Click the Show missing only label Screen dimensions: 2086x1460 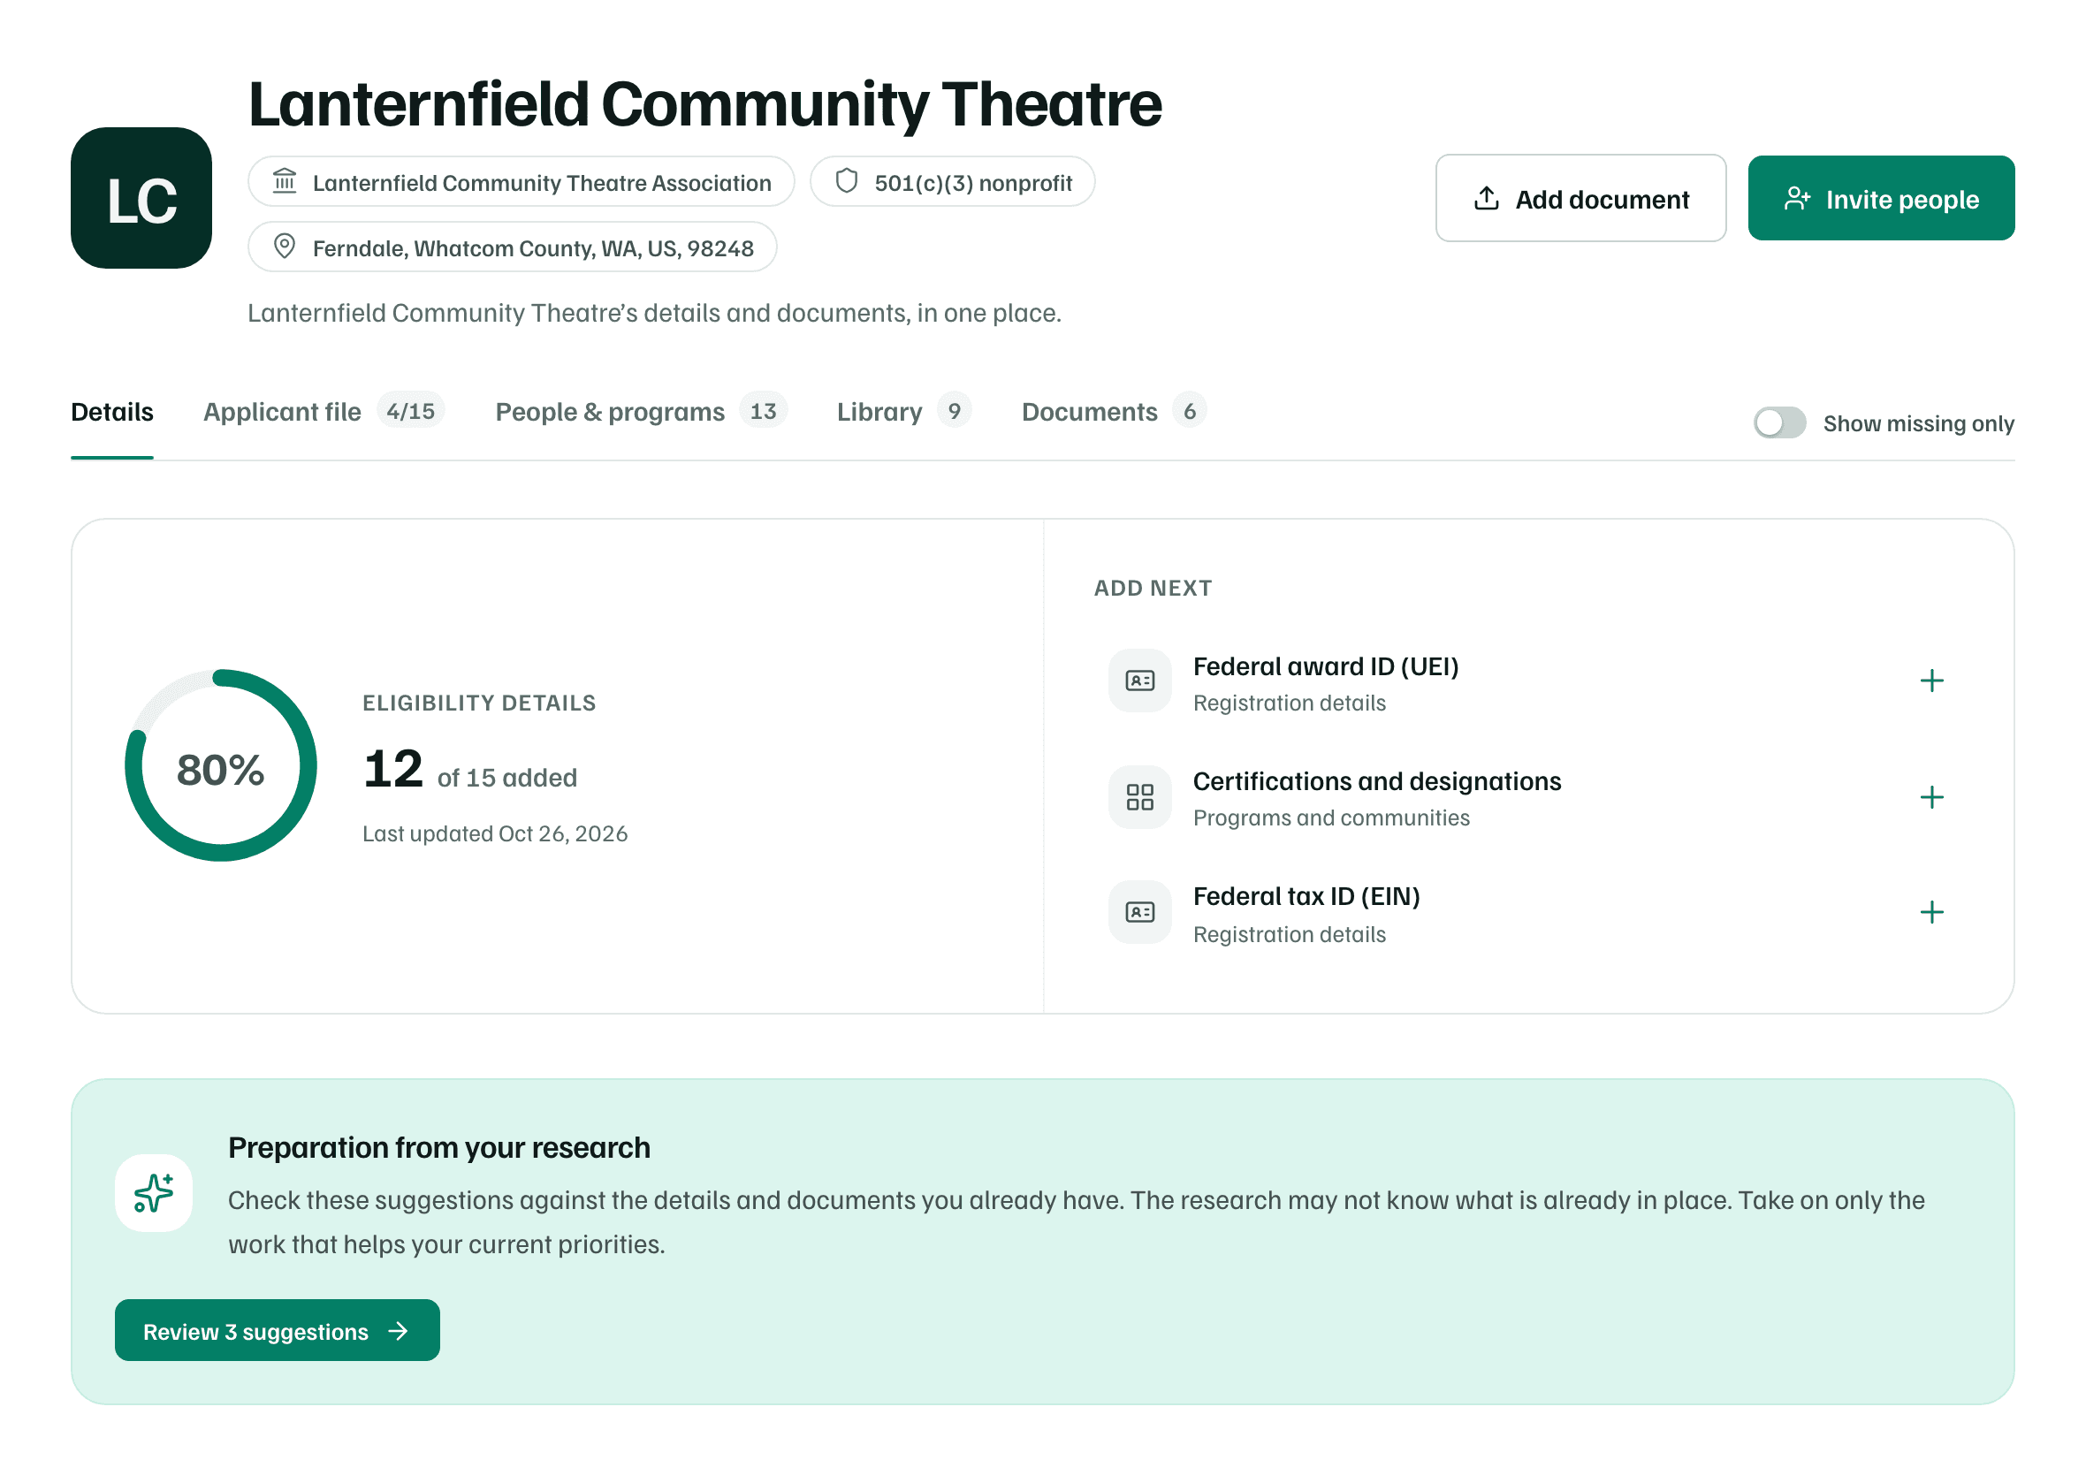[x=1918, y=423]
